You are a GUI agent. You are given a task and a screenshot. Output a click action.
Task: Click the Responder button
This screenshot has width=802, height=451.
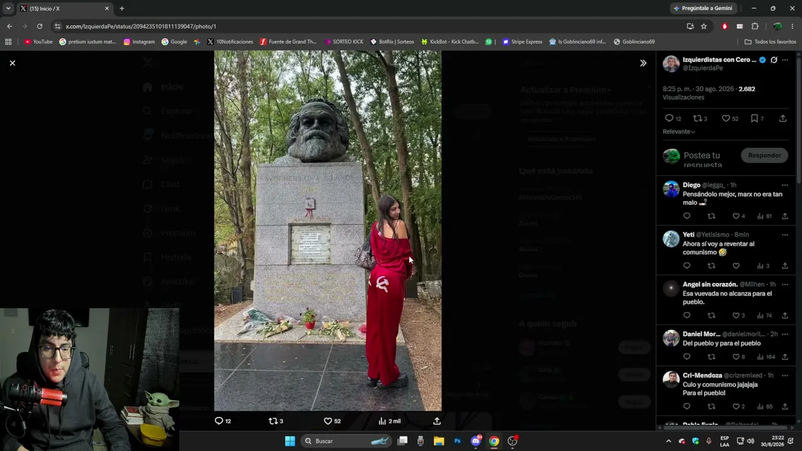[764, 155]
